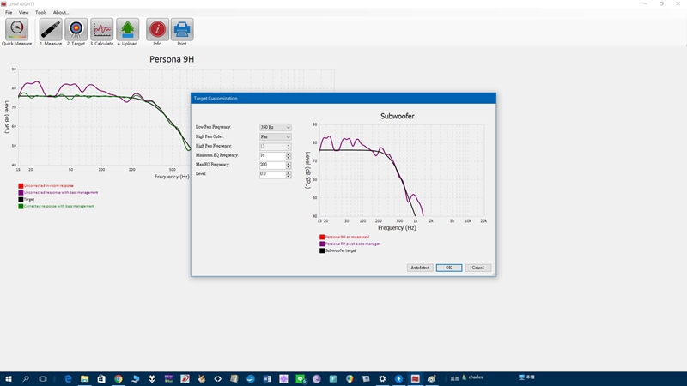This screenshot has width=687, height=386.
Task: Open taskbar Search
Action: click(26, 378)
